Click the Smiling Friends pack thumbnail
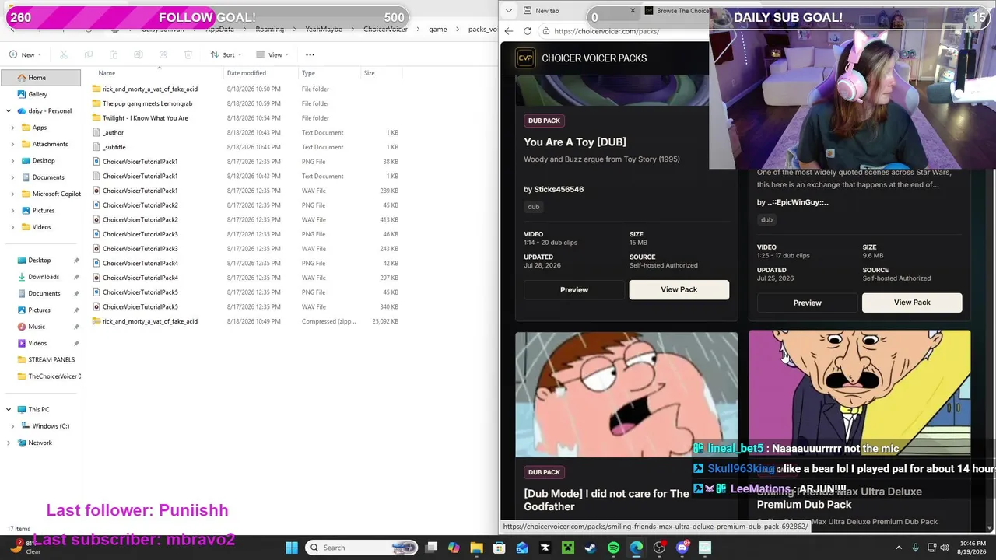This screenshot has width=996, height=560. [x=860, y=393]
